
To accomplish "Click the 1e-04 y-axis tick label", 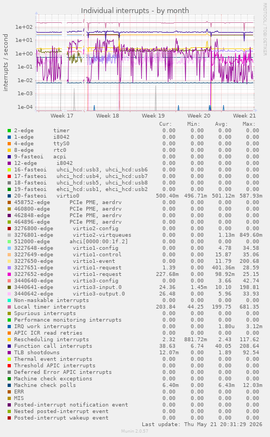I will [25, 107].
